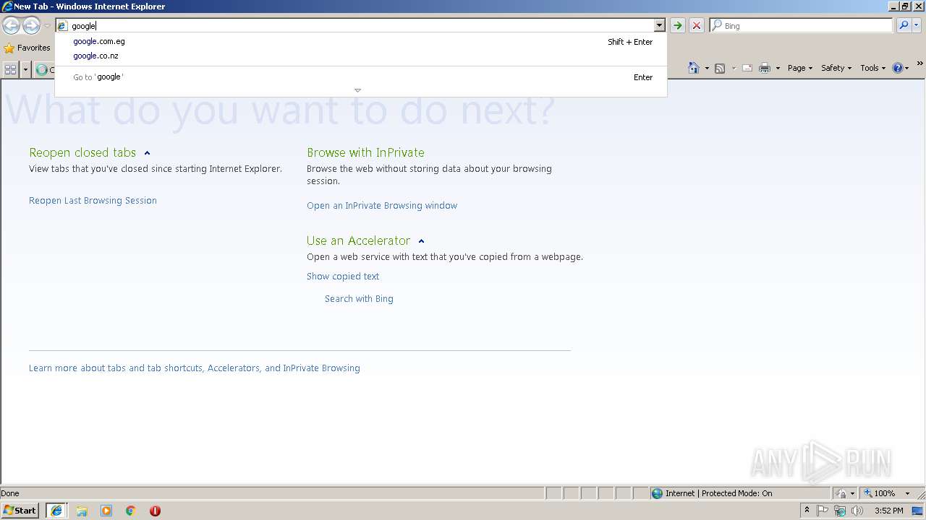This screenshot has width=926, height=520.
Task: Click the red Opera taskbar icon
Action: pos(155,511)
